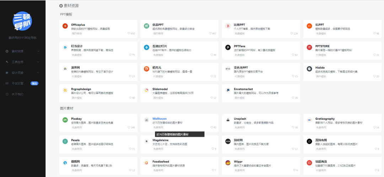Click the Pixabay green icon
The image size is (384, 177).
pyautogui.click(x=65, y=120)
